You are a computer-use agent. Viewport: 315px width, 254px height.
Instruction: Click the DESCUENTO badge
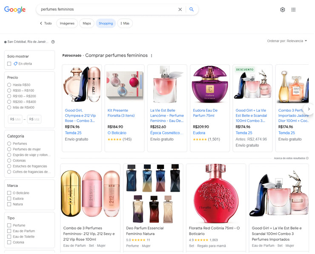click(245, 69)
